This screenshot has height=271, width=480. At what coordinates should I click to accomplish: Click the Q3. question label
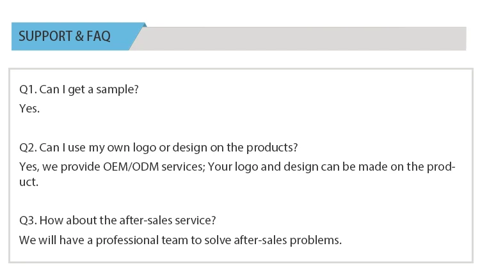pyautogui.click(x=28, y=221)
